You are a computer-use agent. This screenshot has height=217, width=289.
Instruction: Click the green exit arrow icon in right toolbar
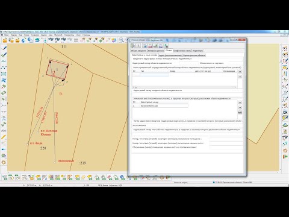pos(285,157)
